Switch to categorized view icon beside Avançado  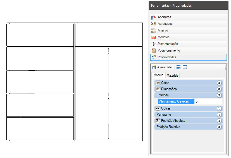pos(178,67)
